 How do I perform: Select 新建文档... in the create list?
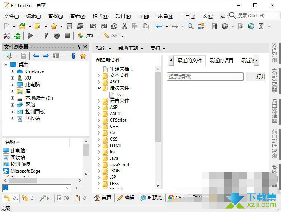(121, 69)
